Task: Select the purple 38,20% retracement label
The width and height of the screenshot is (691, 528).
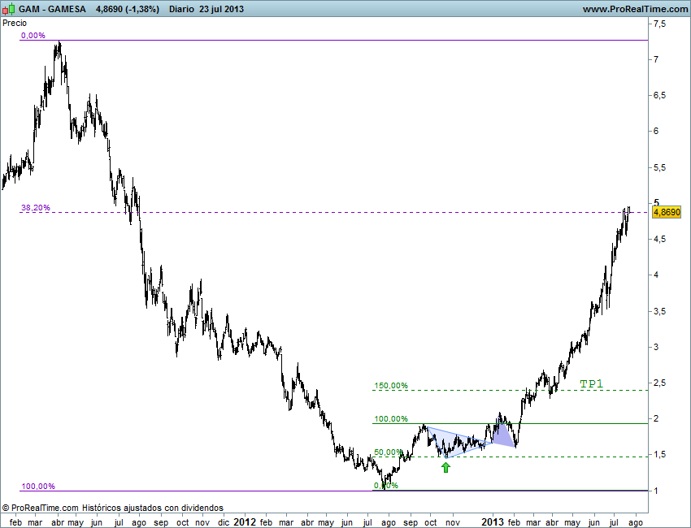Action: click(x=35, y=207)
